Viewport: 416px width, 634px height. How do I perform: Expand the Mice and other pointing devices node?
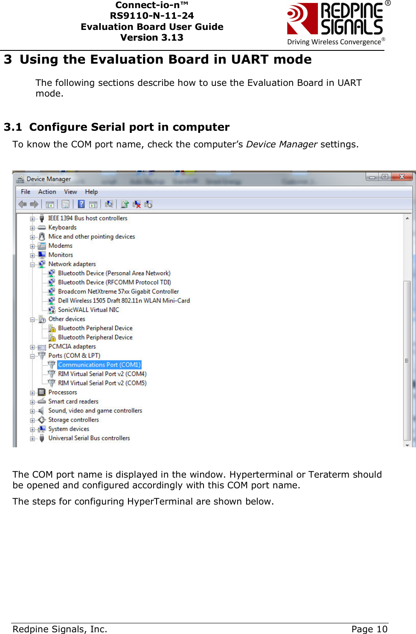point(32,237)
